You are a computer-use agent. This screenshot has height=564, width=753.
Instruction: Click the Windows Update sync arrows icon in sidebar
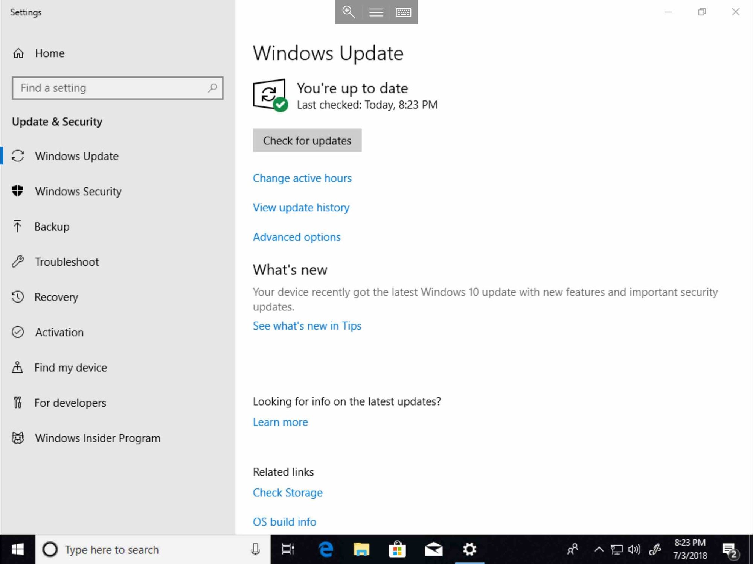[x=18, y=156]
